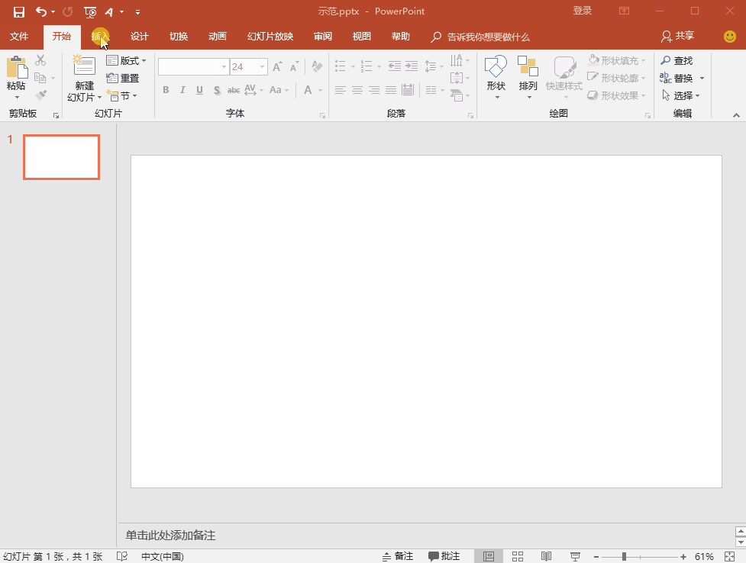746x563 pixels.
Task: Switch to the Animations (动画) tab
Action: click(x=218, y=37)
